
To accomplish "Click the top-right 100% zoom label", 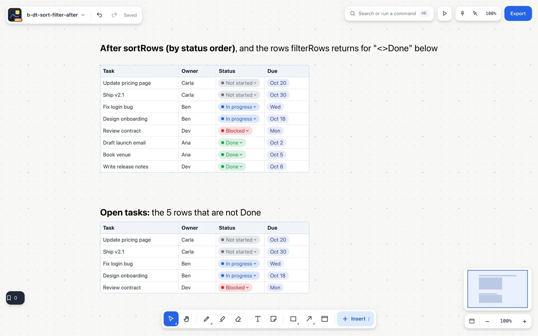I will tap(491, 13).
